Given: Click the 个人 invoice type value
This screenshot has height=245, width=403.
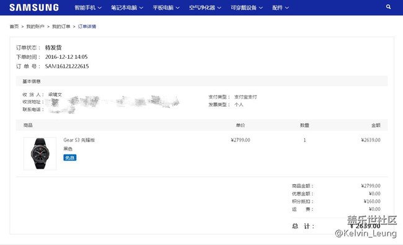Looking at the screenshot, I should [x=239, y=105].
